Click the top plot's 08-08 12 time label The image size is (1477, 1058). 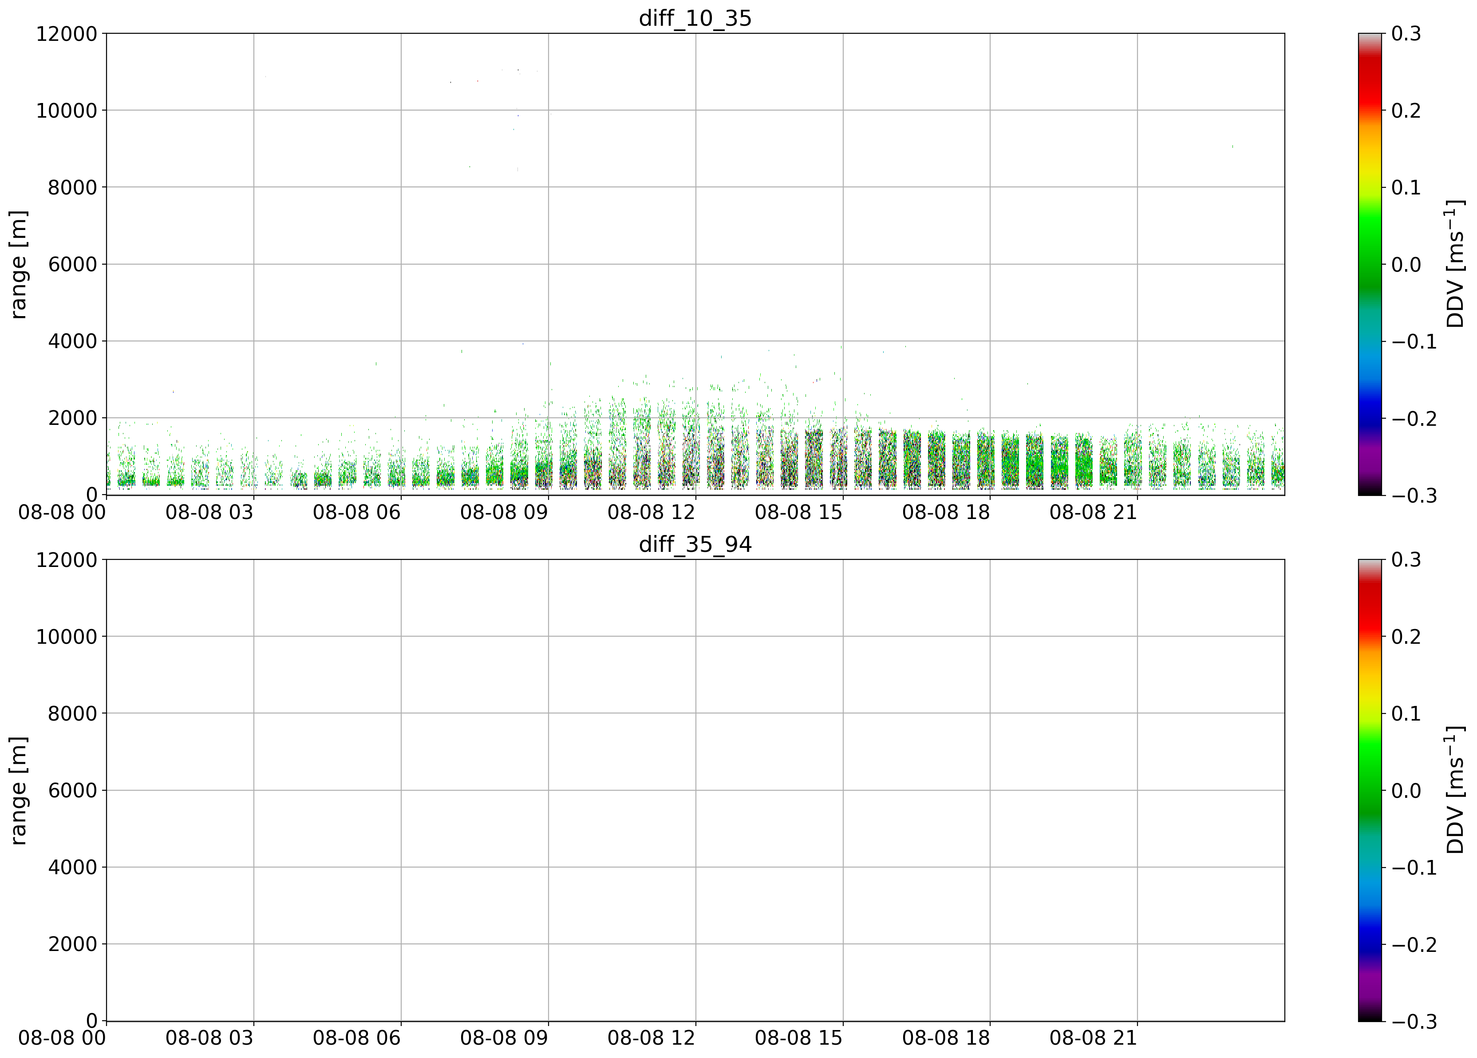pyautogui.click(x=651, y=512)
